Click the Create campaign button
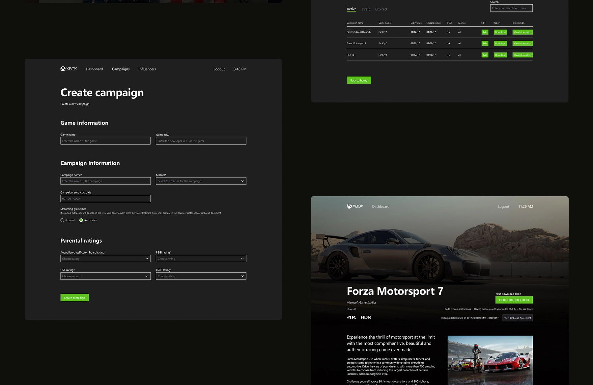Image resolution: width=593 pixels, height=385 pixels. point(74,297)
